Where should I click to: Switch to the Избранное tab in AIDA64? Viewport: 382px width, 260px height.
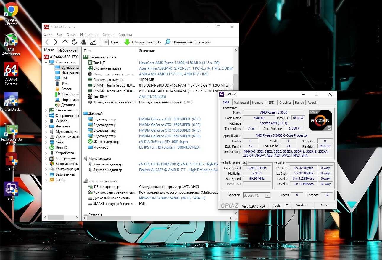[67, 50]
